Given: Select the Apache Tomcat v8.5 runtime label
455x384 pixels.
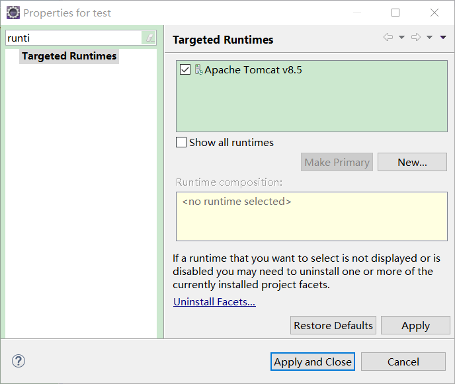Looking at the screenshot, I should pos(253,70).
